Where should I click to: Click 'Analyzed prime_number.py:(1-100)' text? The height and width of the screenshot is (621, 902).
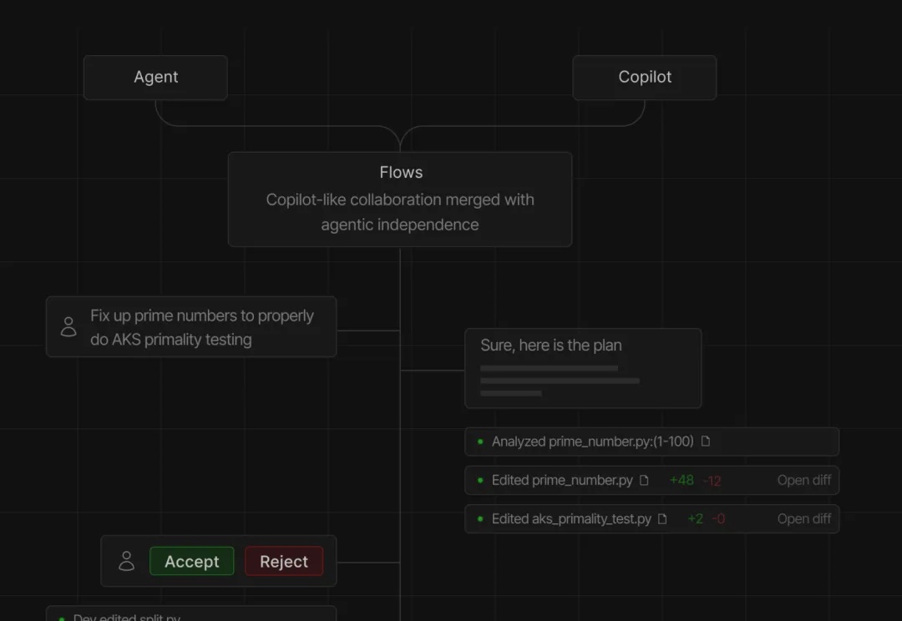coord(592,442)
